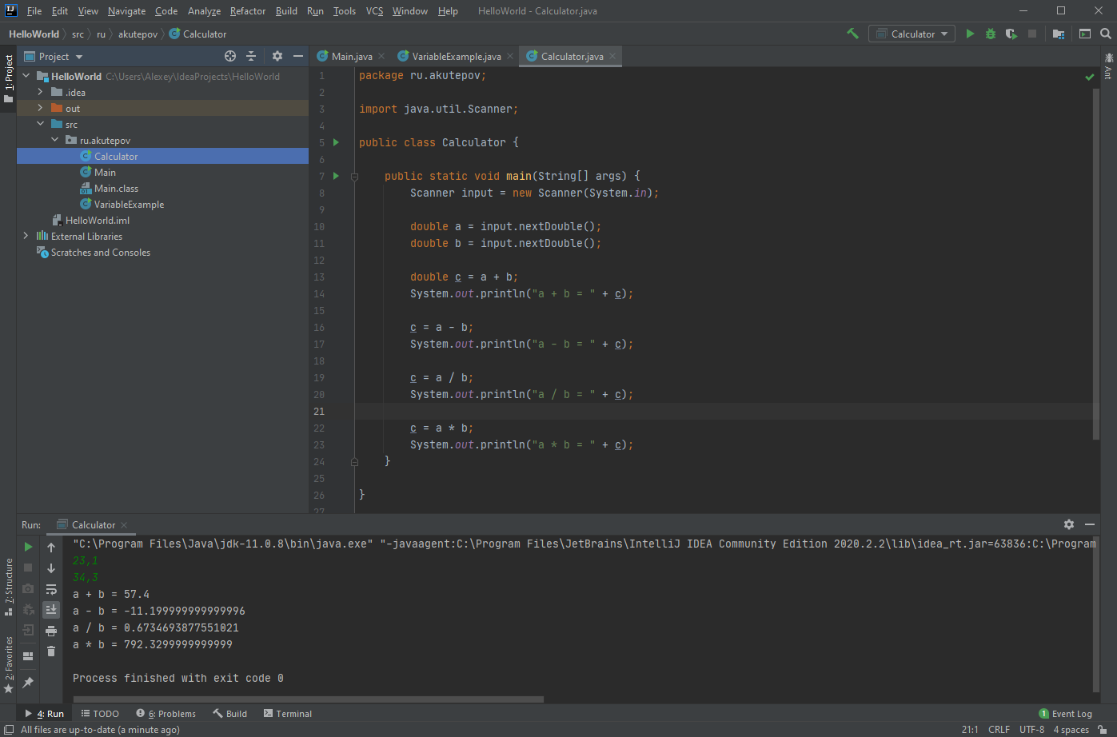
Task: Switch to Main.java editor tab
Action: coord(351,56)
